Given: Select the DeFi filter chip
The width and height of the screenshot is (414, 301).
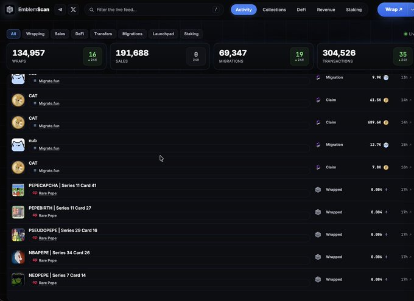Looking at the screenshot, I should (80, 34).
